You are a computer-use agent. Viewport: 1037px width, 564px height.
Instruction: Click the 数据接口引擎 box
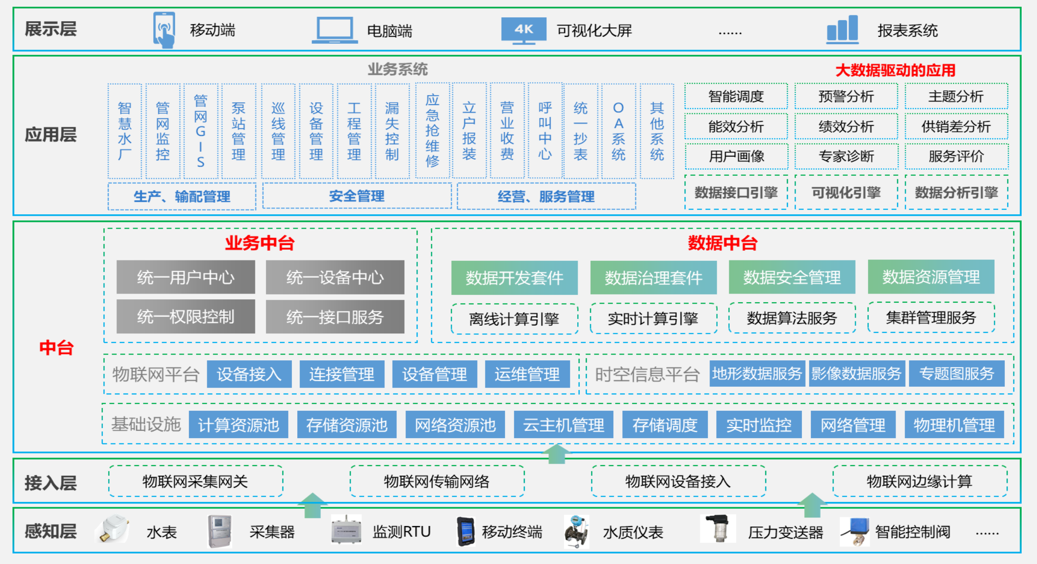click(736, 192)
